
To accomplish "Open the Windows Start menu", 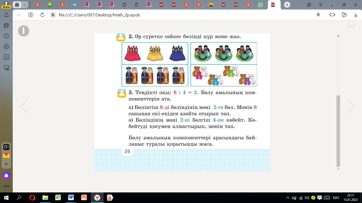I will click(x=6, y=198).
